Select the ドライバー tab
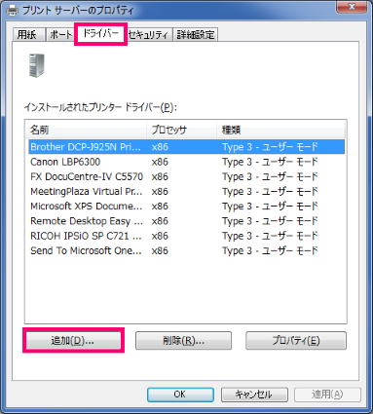This screenshot has width=373, height=414. pyautogui.click(x=100, y=33)
